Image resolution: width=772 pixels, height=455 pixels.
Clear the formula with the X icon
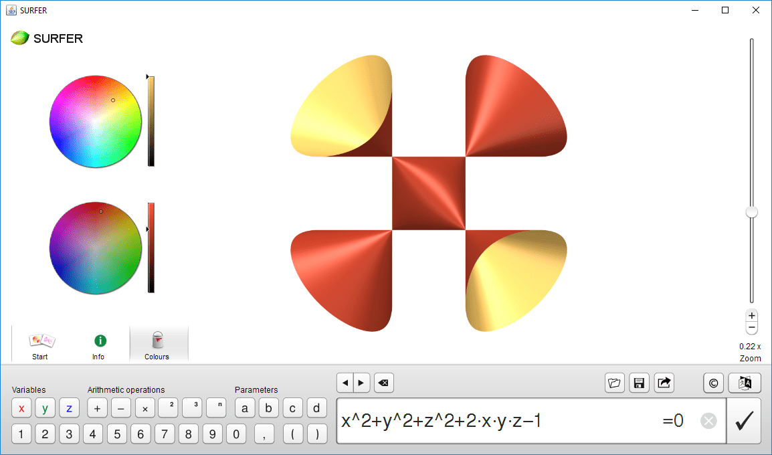click(708, 421)
